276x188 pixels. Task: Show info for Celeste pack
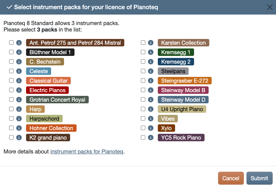pos(19,71)
